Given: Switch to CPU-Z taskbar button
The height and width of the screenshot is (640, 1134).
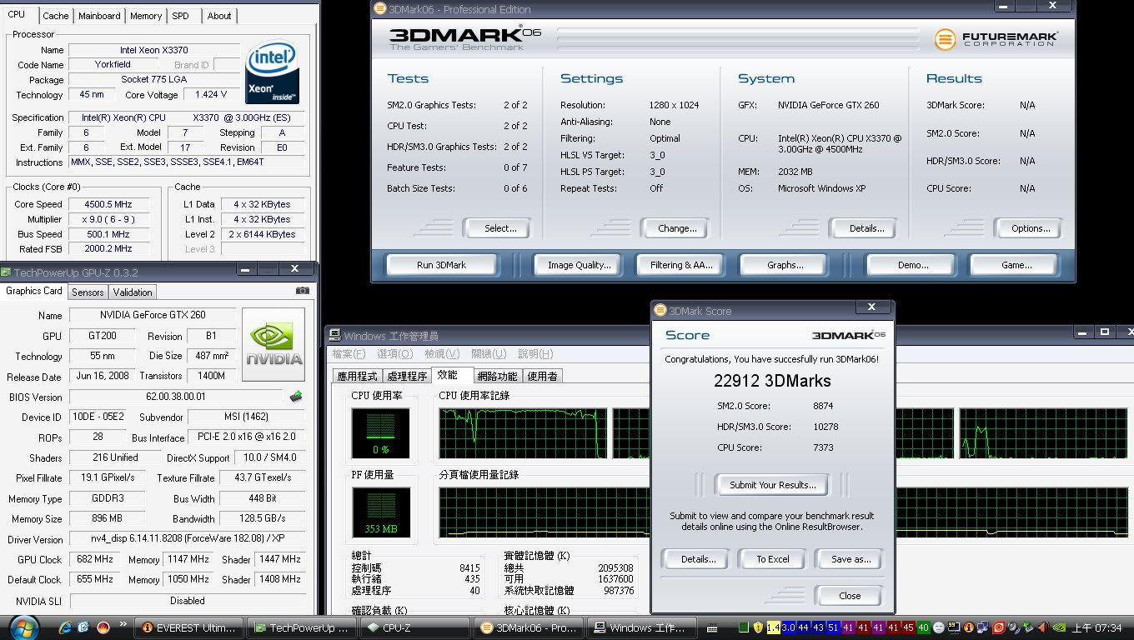Looking at the screenshot, I should pos(414,627).
